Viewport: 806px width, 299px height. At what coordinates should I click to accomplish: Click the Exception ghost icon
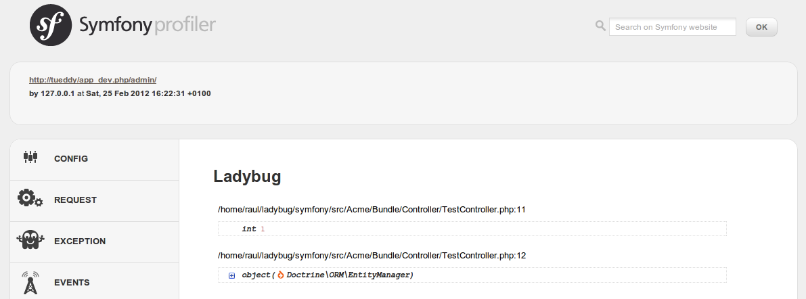pyautogui.click(x=30, y=240)
